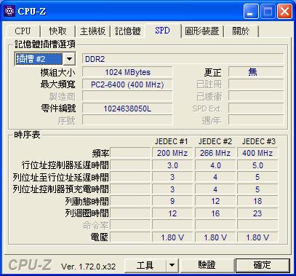Click the PC2-6400 (400 MHz) bandwidth value
Viewport: 296px width, 276px height.
tap(127, 84)
